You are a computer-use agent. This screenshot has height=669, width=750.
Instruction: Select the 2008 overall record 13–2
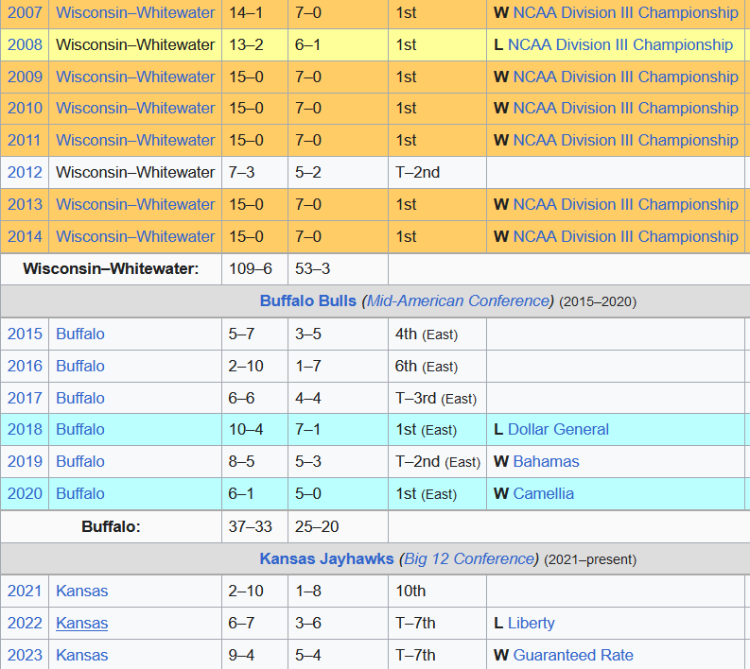coord(246,44)
